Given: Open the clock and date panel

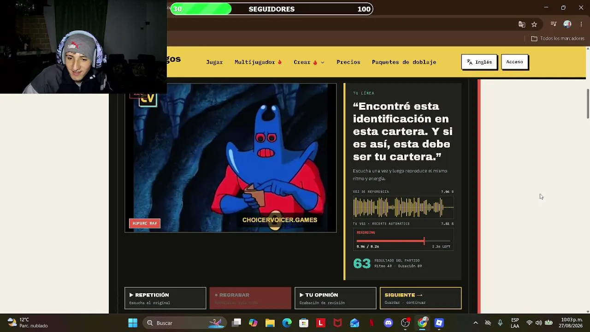Looking at the screenshot, I should [x=572, y=323].
